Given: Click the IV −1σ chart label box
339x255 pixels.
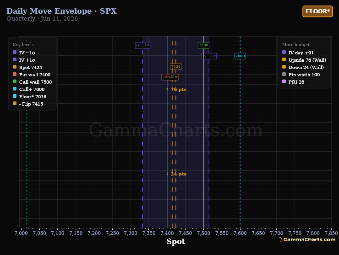Looking at the screenshot, I should [142, 45].
